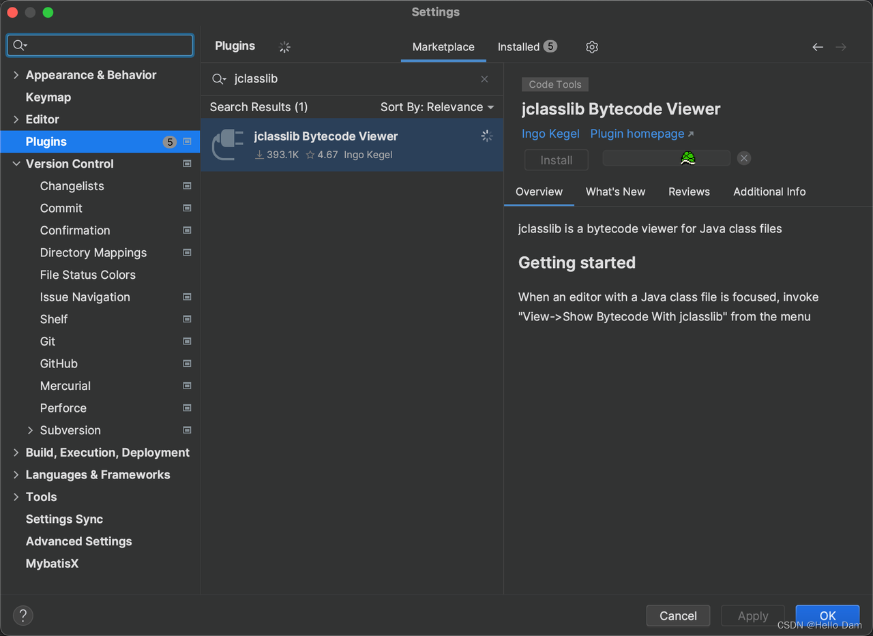
Task: Click project-level icon next to GitHub
Action: pyautogui.click(x=187, y=363)
